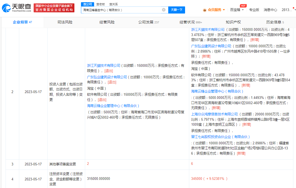The image size is (296, 188).
Task: Open 海南云锋企业管理中心 link in before-change column
Action: [113, 106]
